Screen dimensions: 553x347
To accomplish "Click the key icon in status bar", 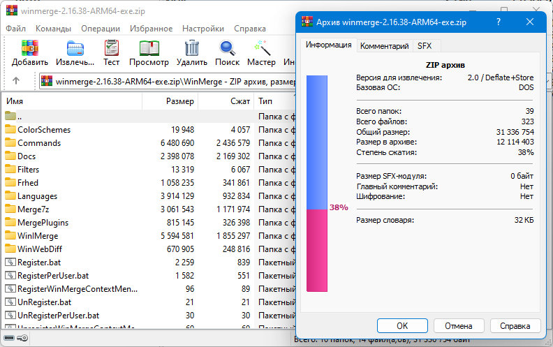I will [x=22, y=338].
